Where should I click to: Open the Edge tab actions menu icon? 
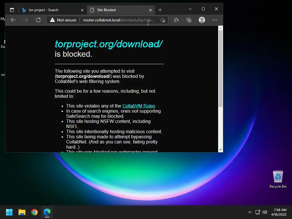coord(12,10)
